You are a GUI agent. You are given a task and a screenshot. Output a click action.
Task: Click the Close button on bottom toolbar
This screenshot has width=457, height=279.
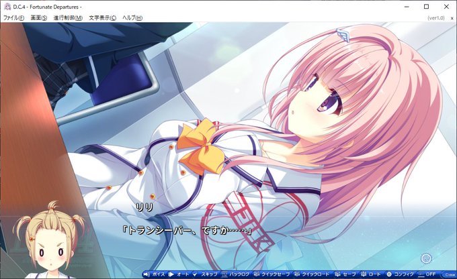[x=450, y=274]
